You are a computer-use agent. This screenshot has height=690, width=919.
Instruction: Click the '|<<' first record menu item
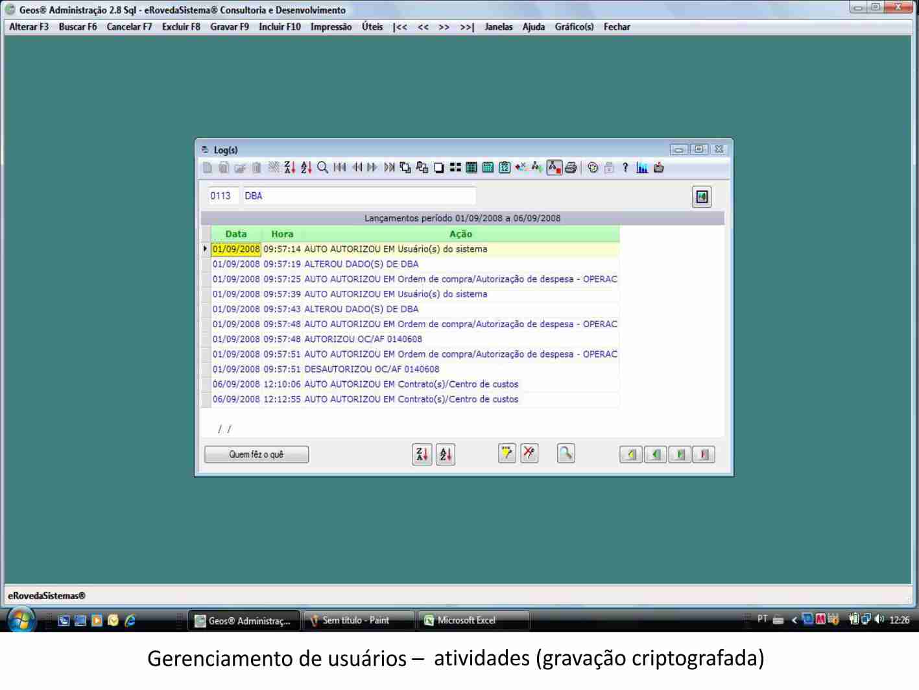pos(400,27)
